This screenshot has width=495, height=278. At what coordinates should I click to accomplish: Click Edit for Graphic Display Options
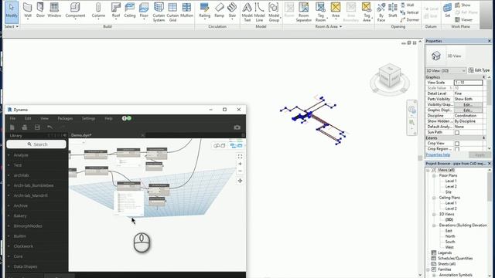coord(468,110)
